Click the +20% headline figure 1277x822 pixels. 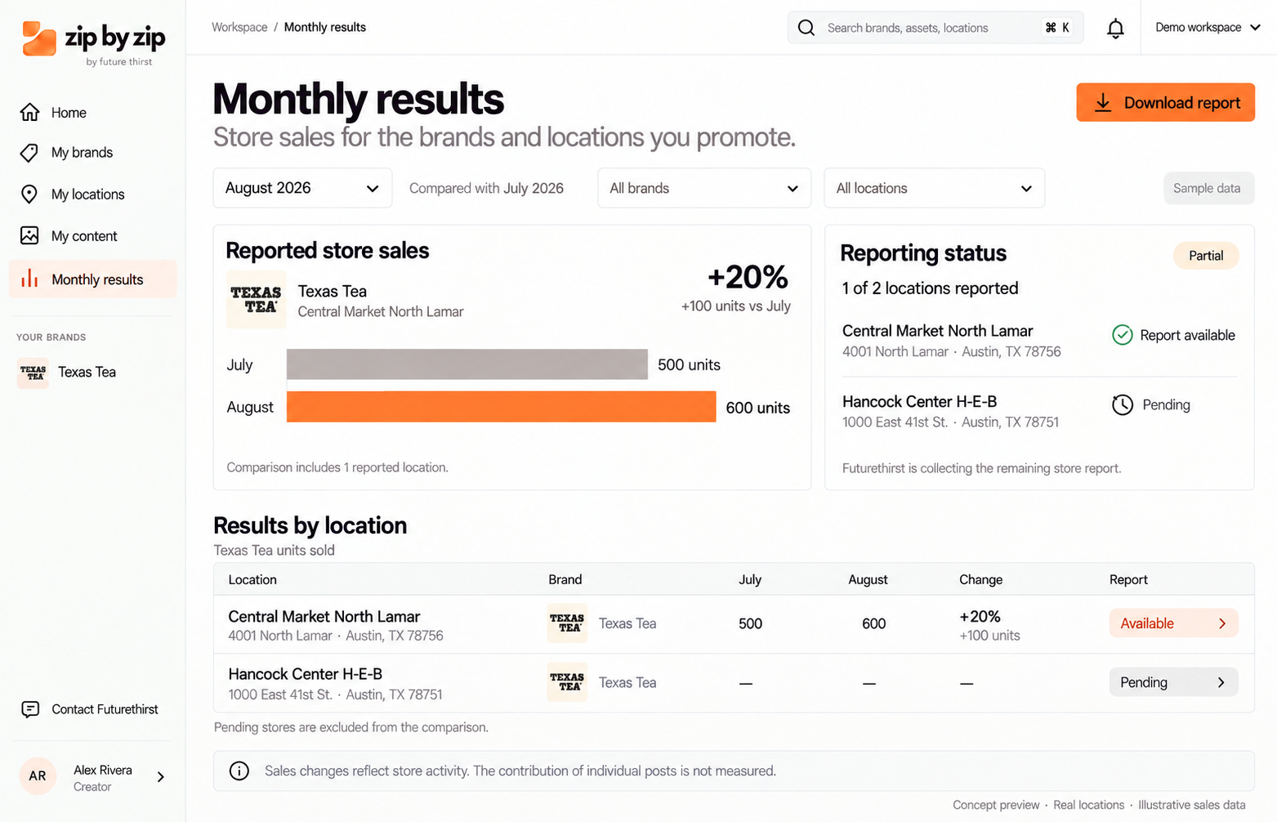[748, 278]
